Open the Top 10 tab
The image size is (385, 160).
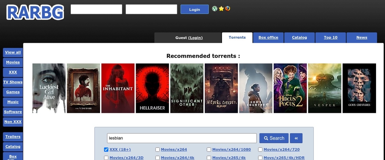(330, 37)
